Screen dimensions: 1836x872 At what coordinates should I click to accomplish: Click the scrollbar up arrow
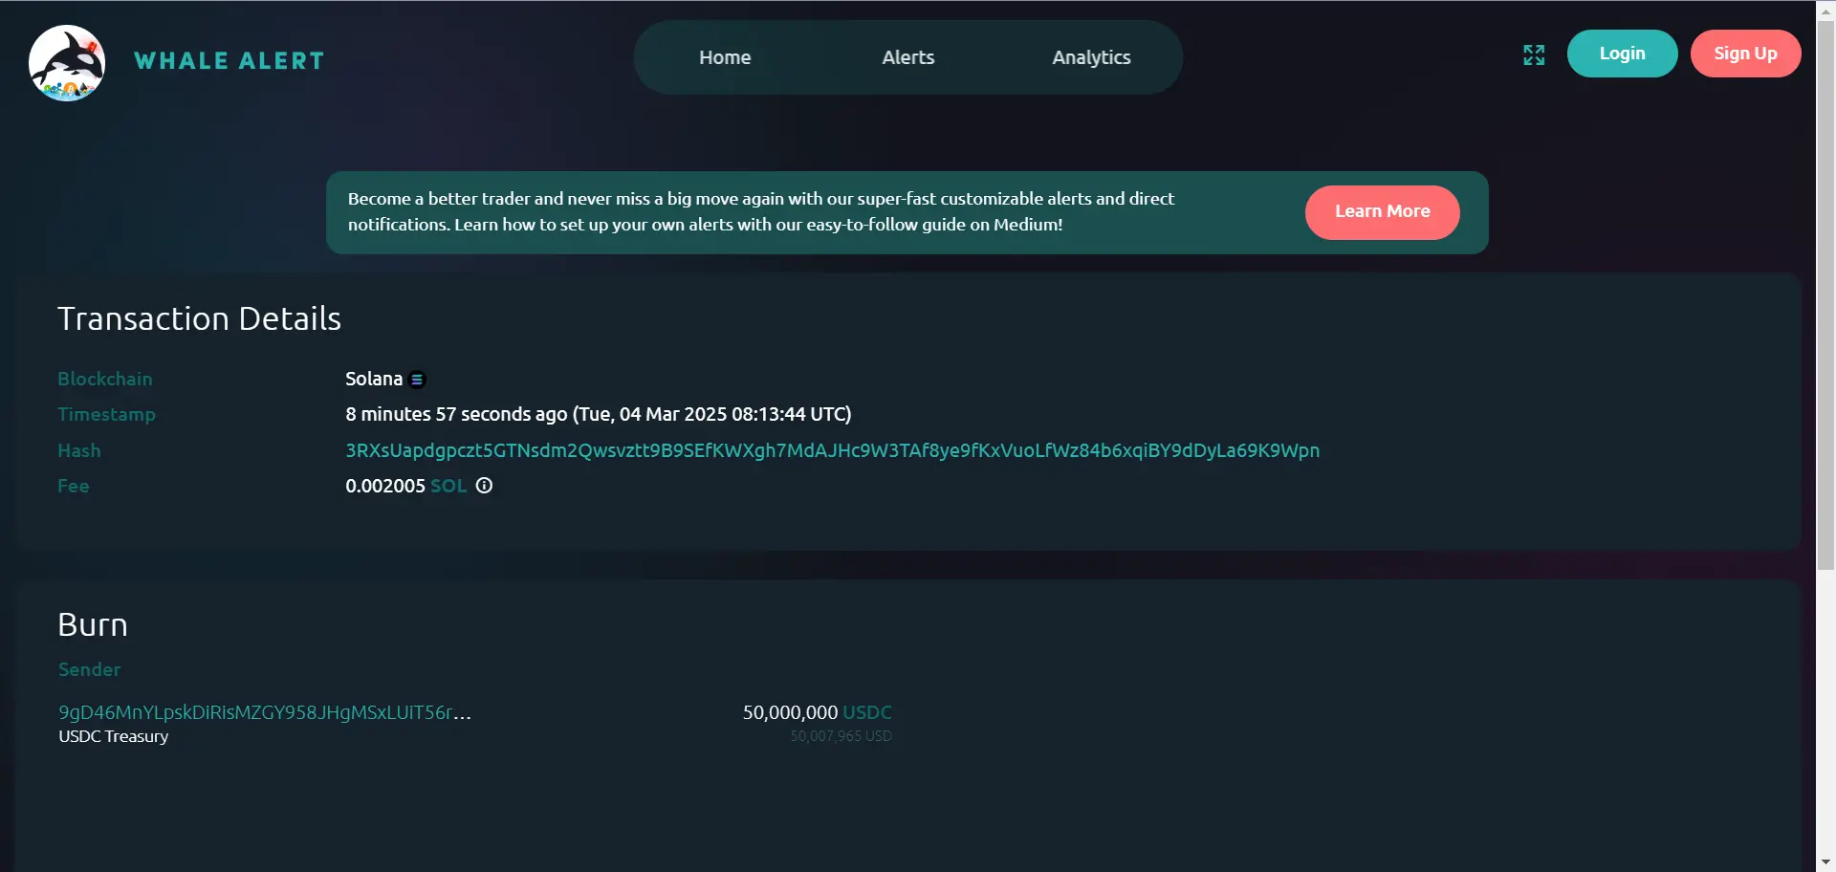[x=1825, y=10]
